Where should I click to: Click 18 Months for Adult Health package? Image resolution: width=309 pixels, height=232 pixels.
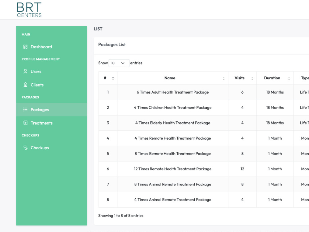pos(275,92)
